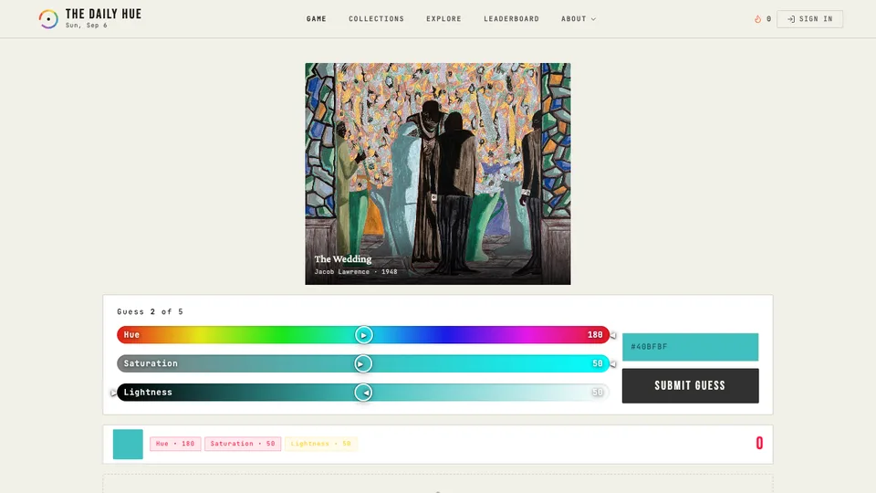
Task: Click the streak count 0 beside flame
Action: [768, 19]
